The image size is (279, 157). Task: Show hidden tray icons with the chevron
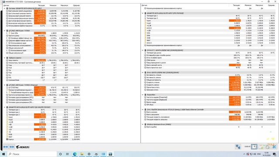pos(244,154)
